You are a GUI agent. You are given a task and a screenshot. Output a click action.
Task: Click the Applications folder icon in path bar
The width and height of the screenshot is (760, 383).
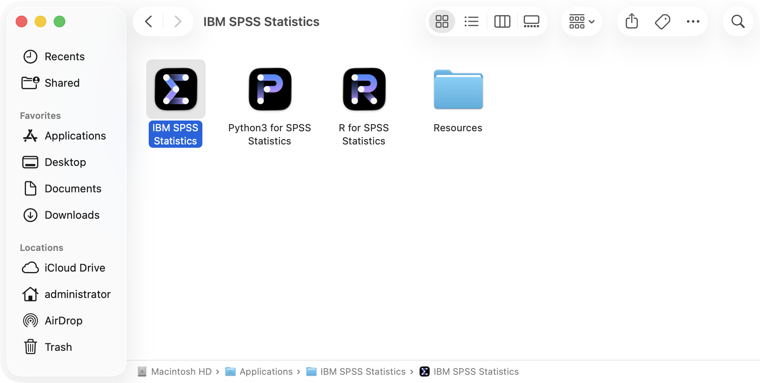click(230, 372)
